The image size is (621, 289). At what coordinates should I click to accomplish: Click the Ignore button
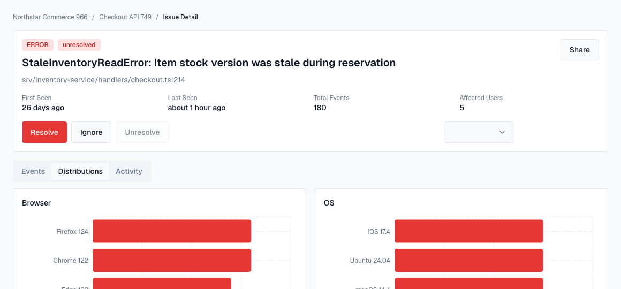click(x=91, y=132)
